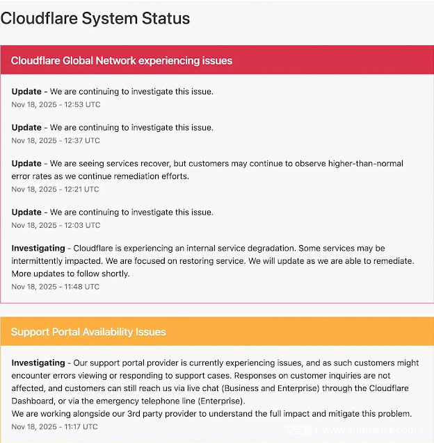Select the Nov 18, 2025 - 11:17 UTC timestamp
This screenshot has width=434, height=443.
pyautogui.click(x=56, y=427)
